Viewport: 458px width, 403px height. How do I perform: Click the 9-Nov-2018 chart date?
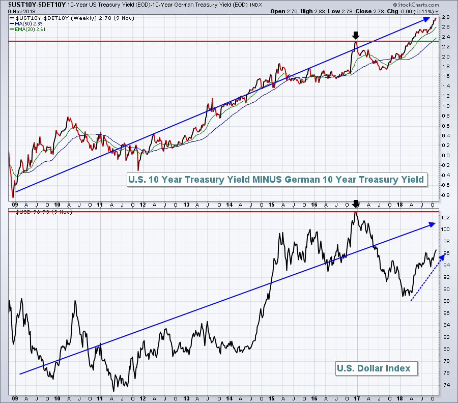tap(21, 11)
